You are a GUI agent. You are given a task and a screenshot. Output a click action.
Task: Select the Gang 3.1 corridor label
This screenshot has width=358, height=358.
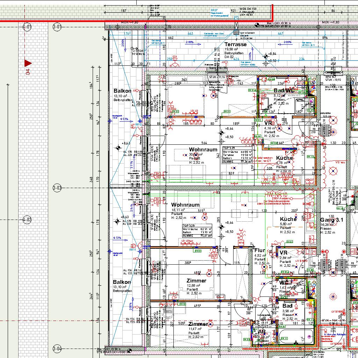coord(332,220)
